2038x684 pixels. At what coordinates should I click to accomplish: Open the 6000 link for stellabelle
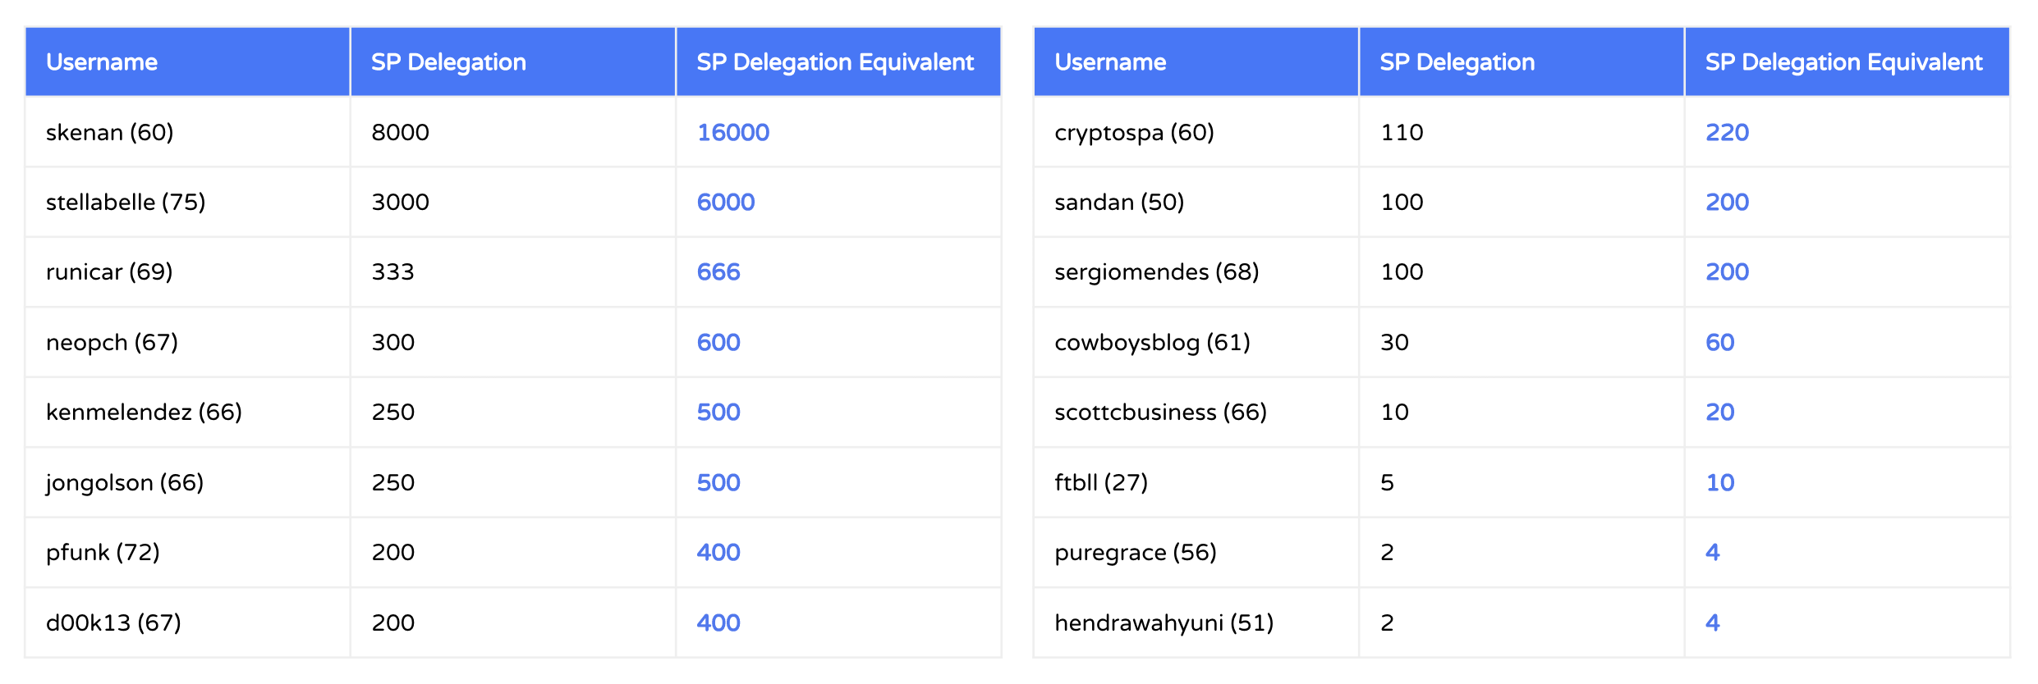725,202
